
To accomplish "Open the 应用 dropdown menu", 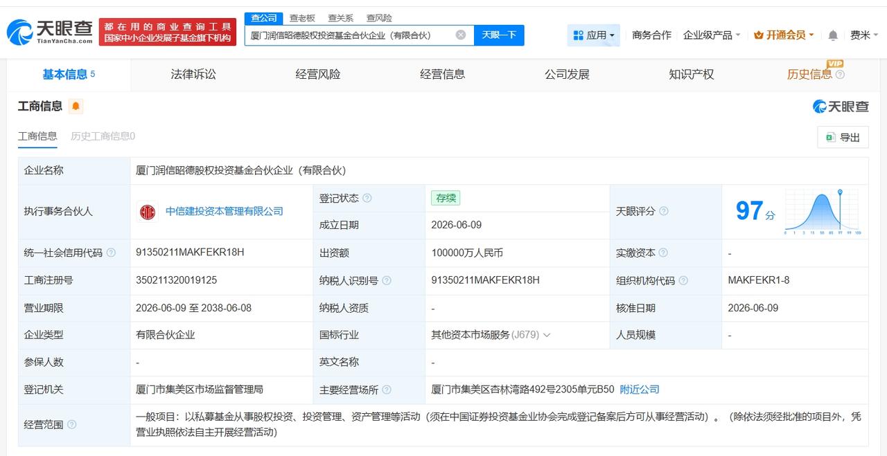I will (x=594, y=35).
